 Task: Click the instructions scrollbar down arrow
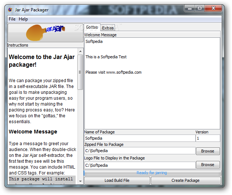(80, 181)
